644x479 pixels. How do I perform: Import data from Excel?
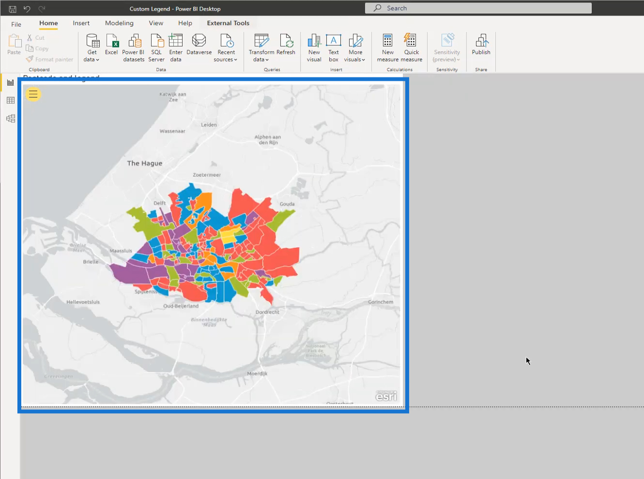(x=111, y=45)
